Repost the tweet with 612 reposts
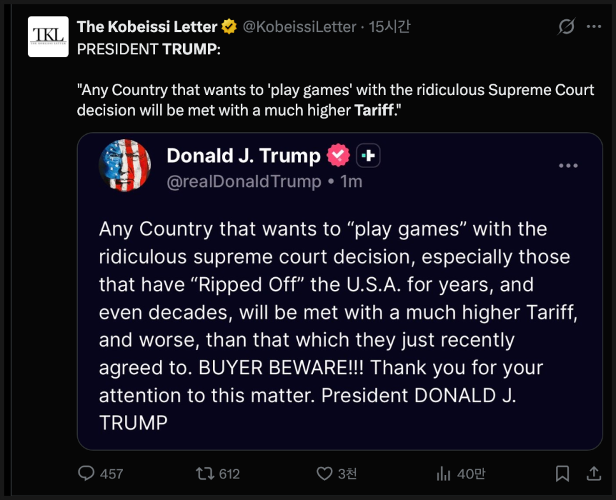The height and width of the screenshot is (500, 616). pyautogui.click(x=205, y=473)
